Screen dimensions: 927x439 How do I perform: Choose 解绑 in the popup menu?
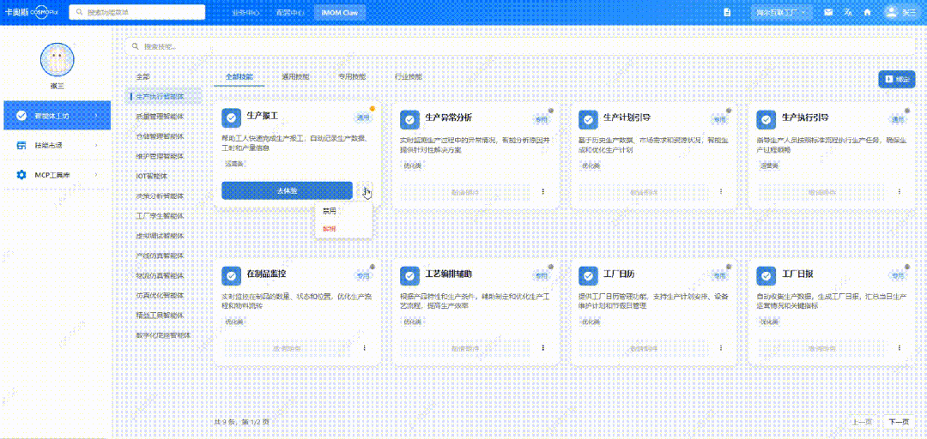[x=330, y=229]
